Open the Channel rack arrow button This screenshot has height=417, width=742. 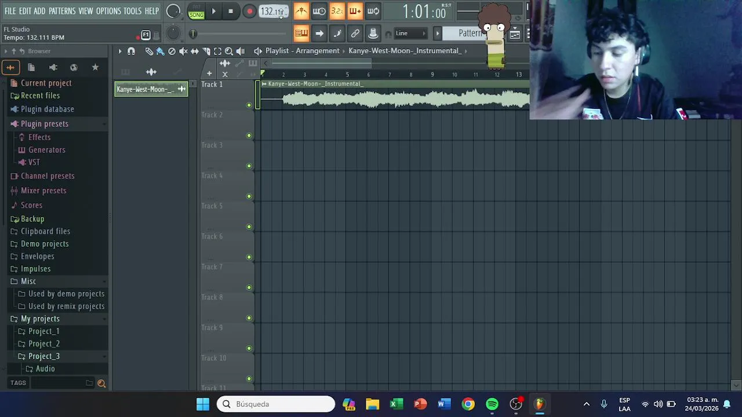319,34
